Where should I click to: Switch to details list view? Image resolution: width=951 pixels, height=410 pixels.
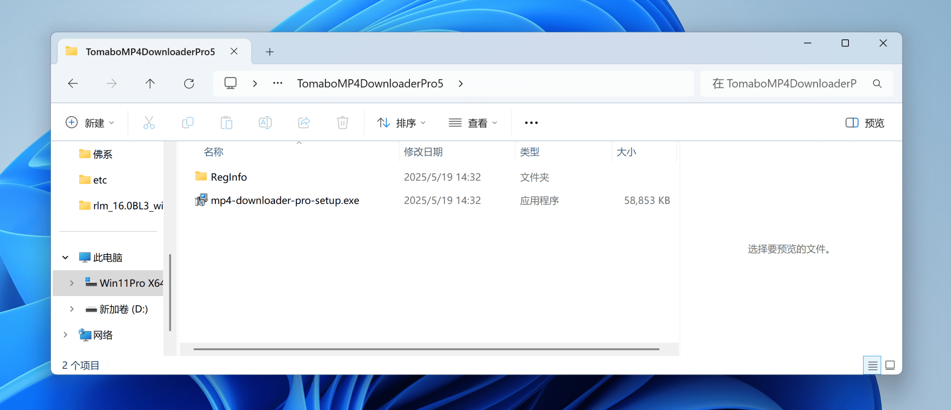pos(872,365)
